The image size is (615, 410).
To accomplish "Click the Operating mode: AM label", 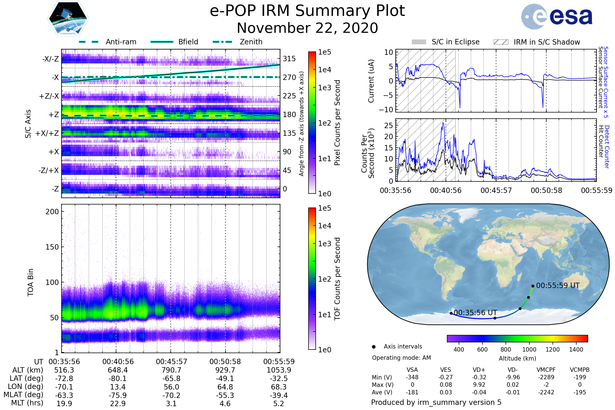I will tap(401, 358).
